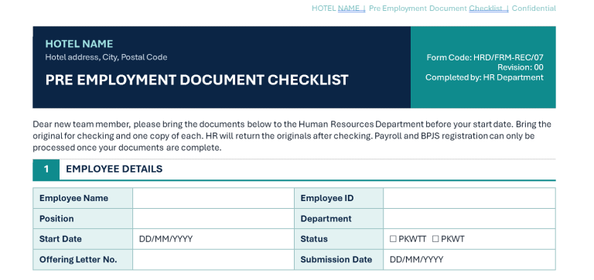Screen dimensions: 594x280
Task: Click the empty Position value cell
Action: coord(213,219)
